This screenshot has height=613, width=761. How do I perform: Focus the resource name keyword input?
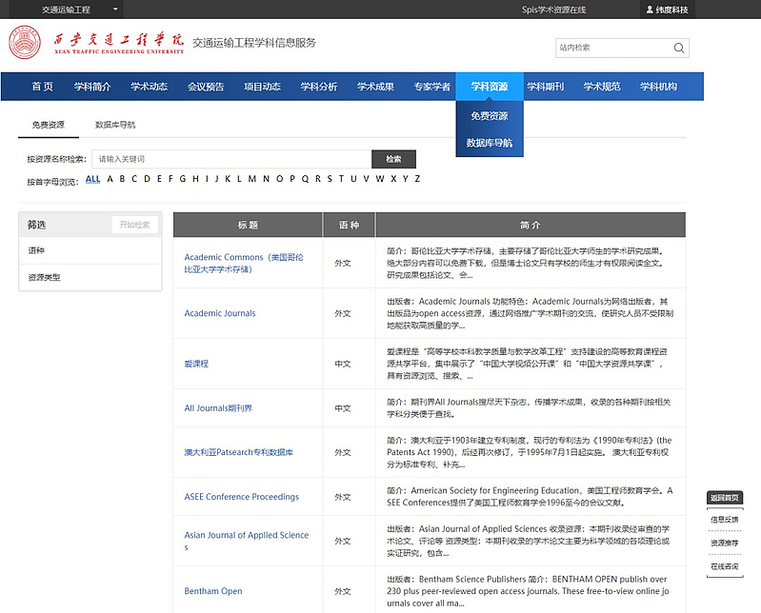coord(231,159)
